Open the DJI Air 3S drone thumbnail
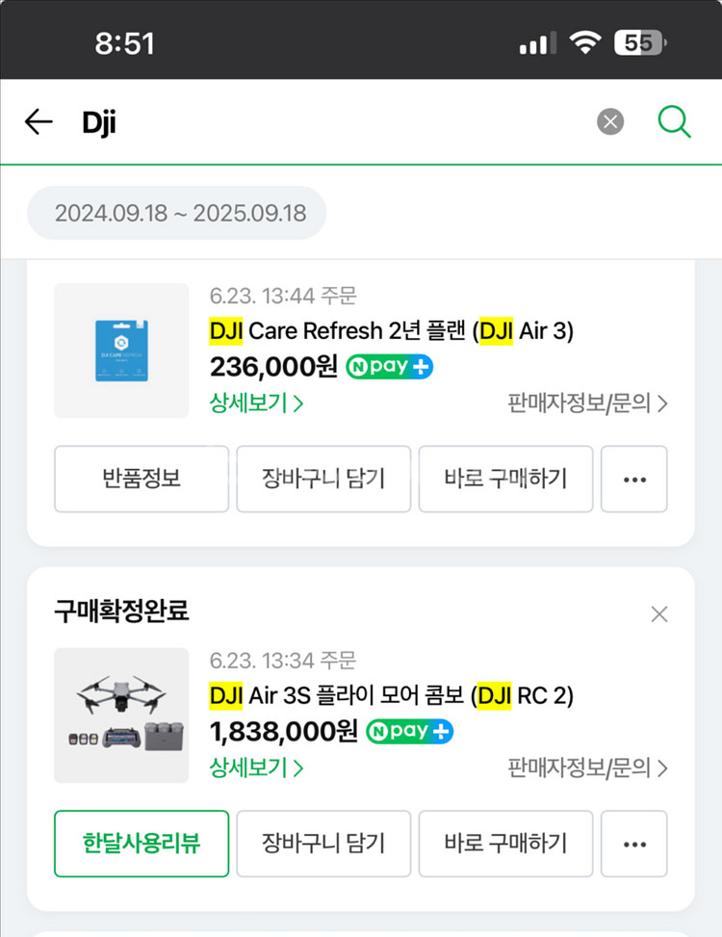 (121, 716)
